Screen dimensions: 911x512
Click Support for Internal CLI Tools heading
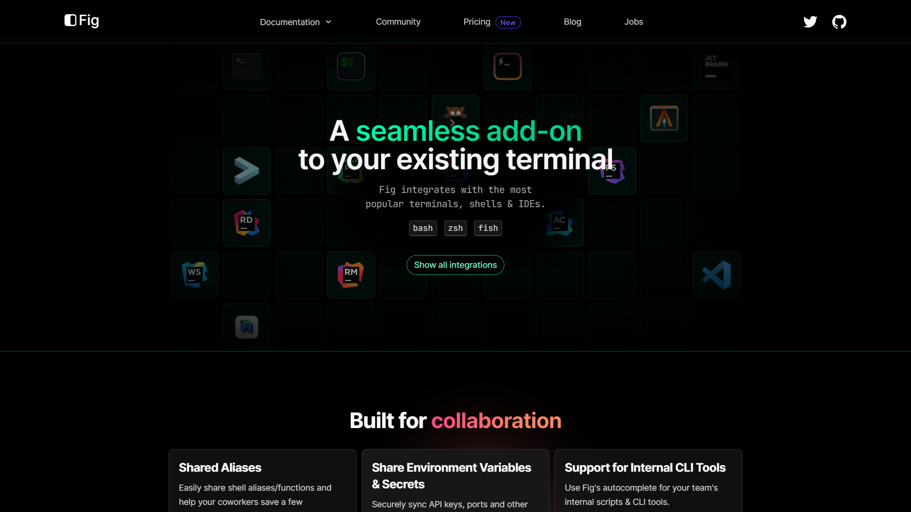[645, 467]
